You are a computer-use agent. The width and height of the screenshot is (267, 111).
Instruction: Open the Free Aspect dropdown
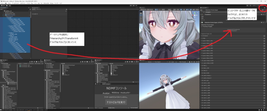161,62
